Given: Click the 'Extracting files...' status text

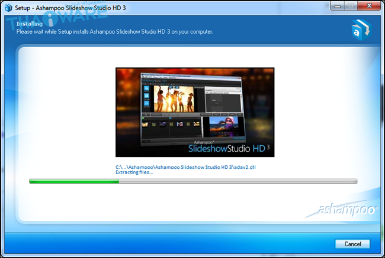Looking at the screenshot, I should [134, 172].
